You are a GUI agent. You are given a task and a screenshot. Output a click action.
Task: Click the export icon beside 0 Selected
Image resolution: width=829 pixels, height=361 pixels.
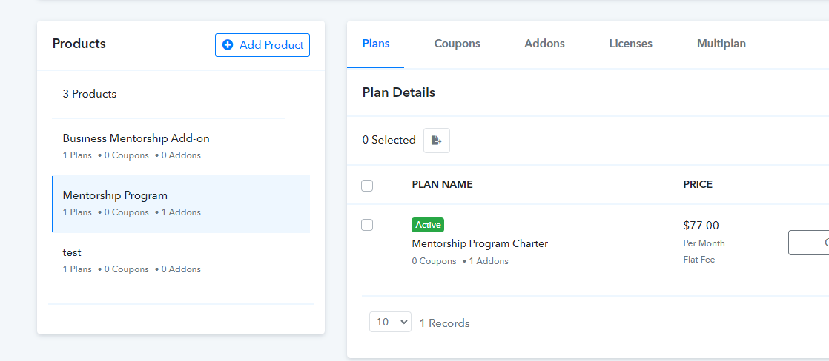[436, 141]
